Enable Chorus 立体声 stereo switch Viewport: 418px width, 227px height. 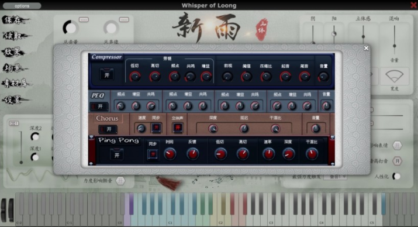(x=178, y=128)
